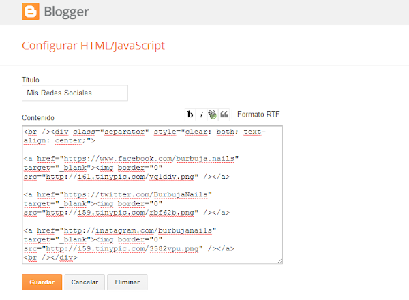The width and height of the screenshot is (409, 300).
Task: Add a blockquote with the quote icon
Action: (224, 115)
